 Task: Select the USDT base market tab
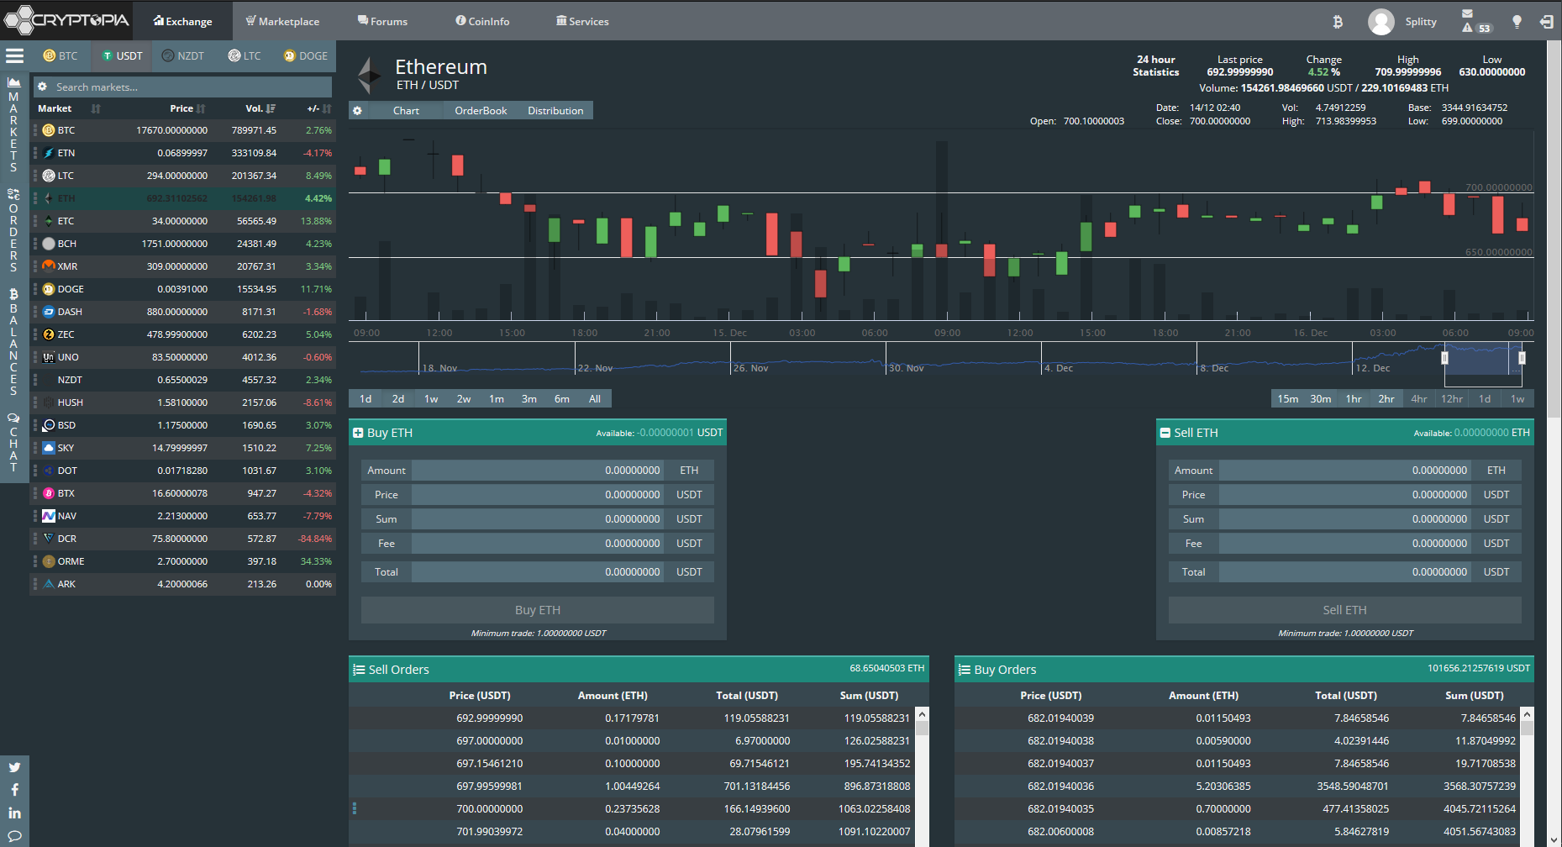(122, 56)
